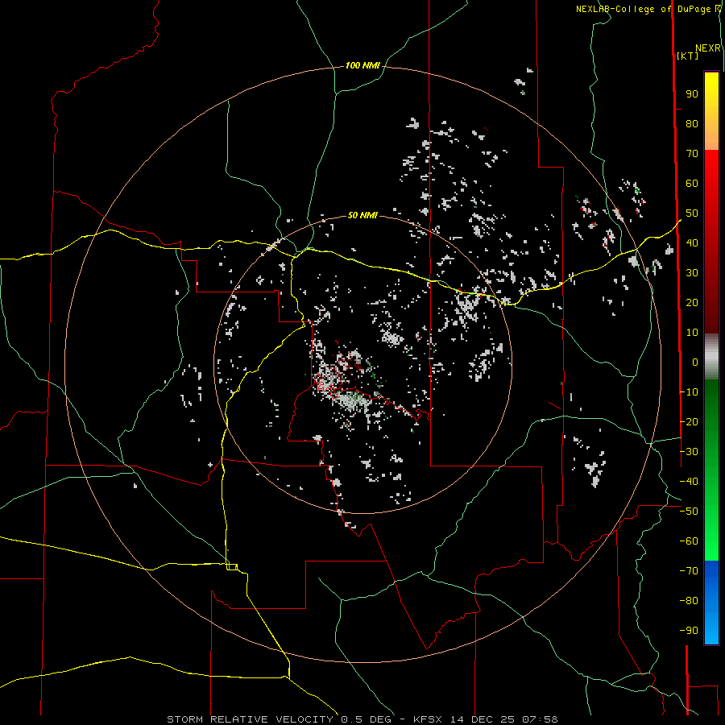Click the -40 scale label
725x725 pixels.
click(689, 482)
